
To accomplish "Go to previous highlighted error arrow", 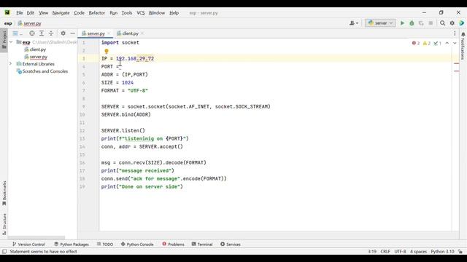I will point(447,44).
